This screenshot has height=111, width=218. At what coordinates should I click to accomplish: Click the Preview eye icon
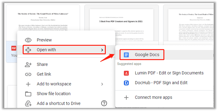(x=28, y=40)
